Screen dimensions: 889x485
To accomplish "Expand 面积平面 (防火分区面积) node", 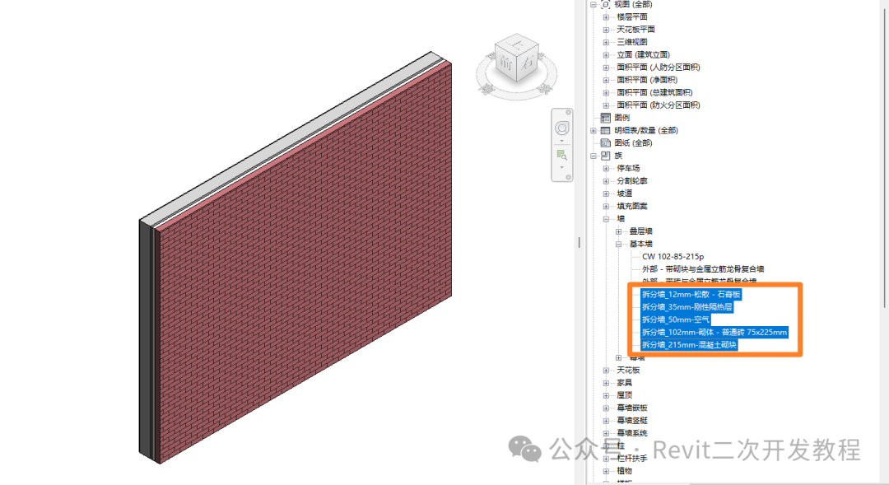I will pyautogui.click(x=606, y=105).
